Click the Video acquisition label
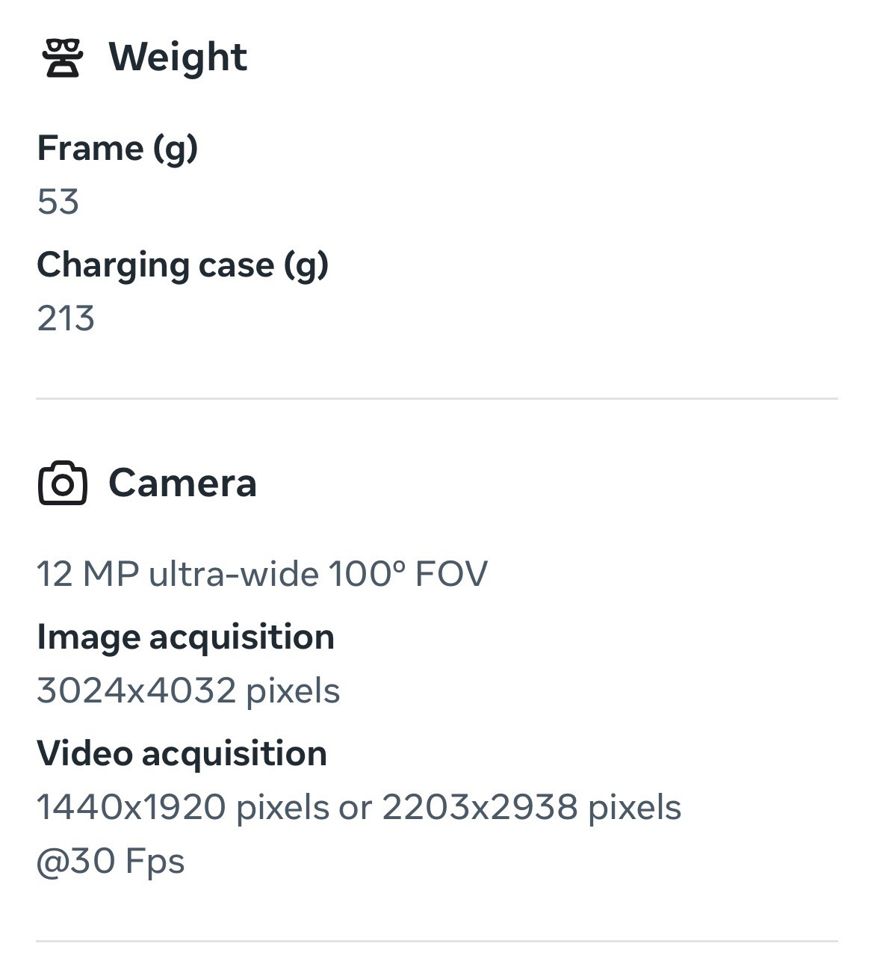 pos(182,753)
